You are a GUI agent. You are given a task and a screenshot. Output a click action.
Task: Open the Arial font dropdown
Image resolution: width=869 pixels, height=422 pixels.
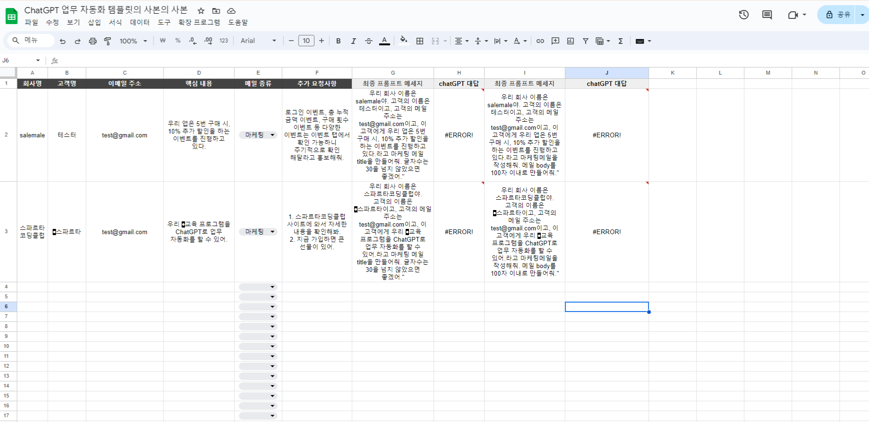coord(258,41)
